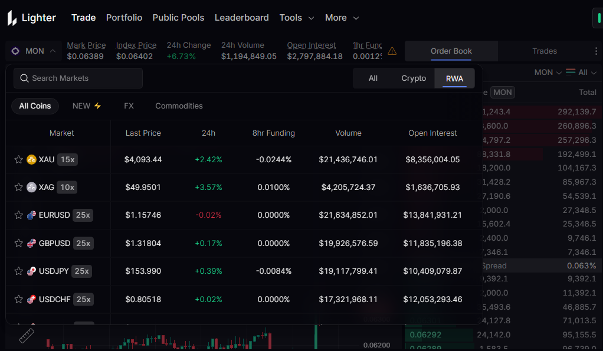Click the Lighter logo icon

(x=12, y=18)
